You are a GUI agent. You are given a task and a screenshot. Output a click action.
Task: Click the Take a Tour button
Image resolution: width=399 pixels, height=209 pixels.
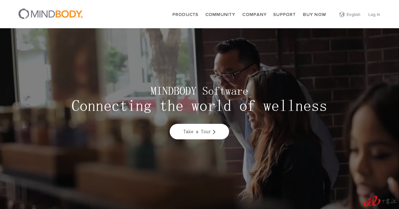pyautogui.click(x=199, y=132)
